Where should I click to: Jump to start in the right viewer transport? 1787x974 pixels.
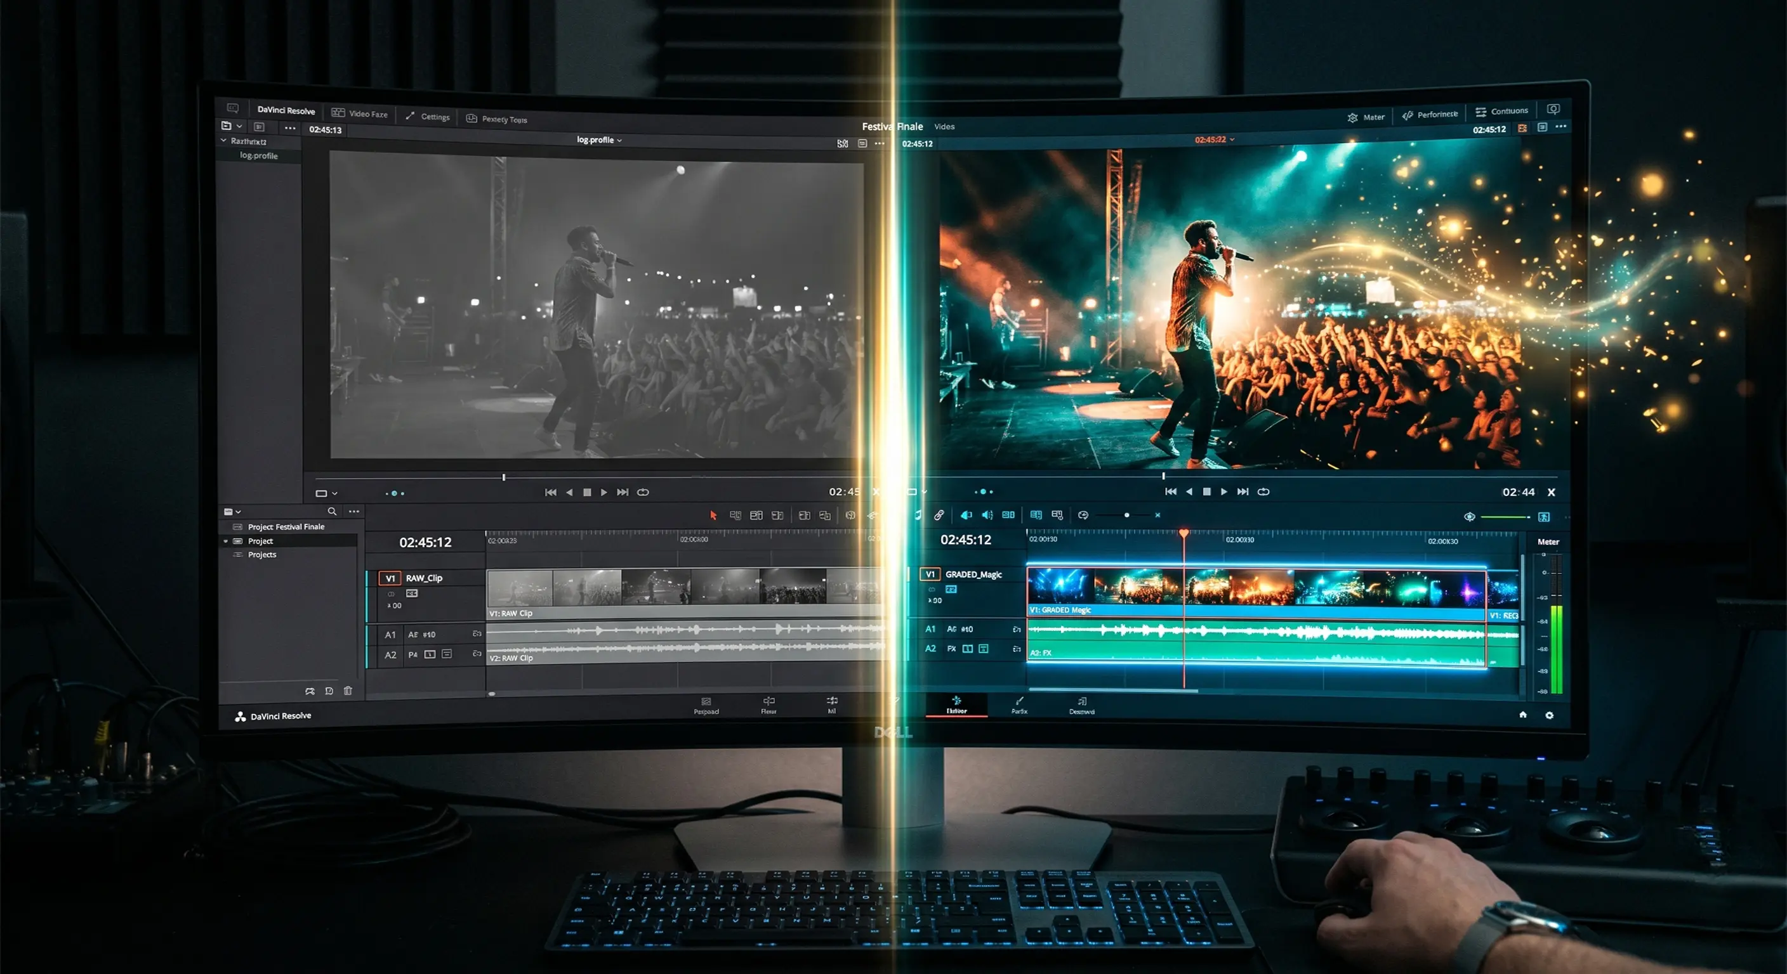[x=1170, y=491]
